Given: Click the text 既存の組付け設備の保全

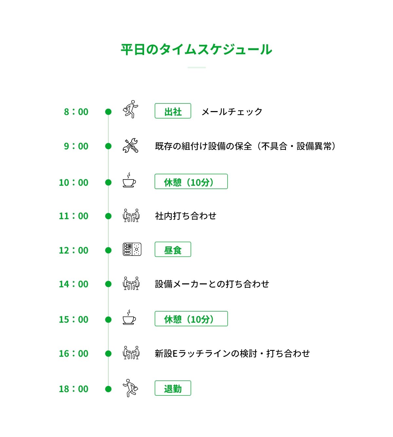Looking at the screenshot, I should click(x=204, y=146).
